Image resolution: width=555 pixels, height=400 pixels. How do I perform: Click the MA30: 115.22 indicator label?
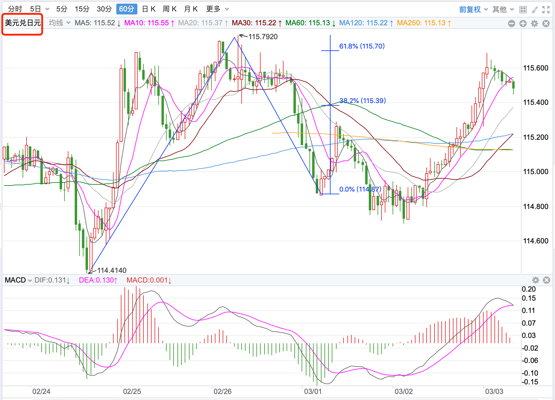[x=257, y=23]
